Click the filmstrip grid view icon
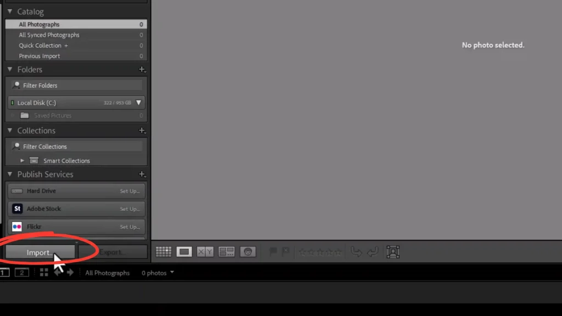562x316 pixels. 44,273
